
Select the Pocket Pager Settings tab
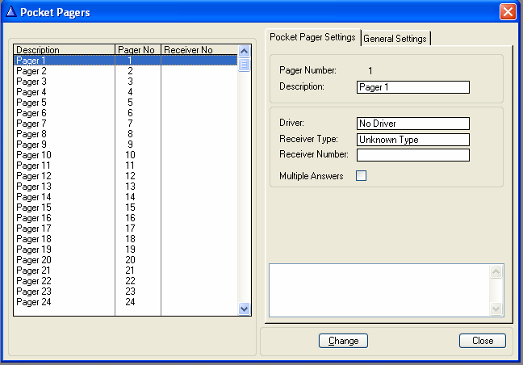(312, 37)
